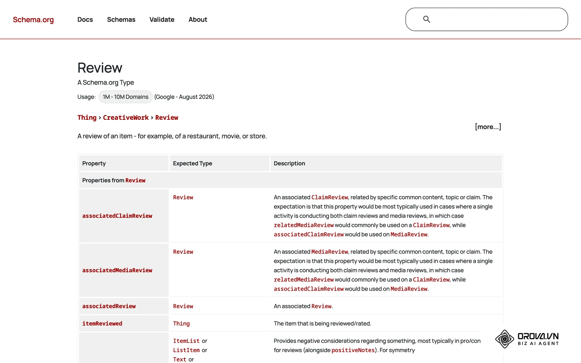Follow the CreativeWork breadcrumb link

click(x=126, y=118)
